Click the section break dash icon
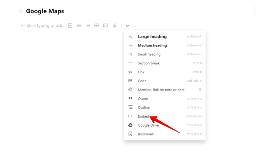Image resolution: width=256 pixels, height=162 pixels. [x=130, y=63]
